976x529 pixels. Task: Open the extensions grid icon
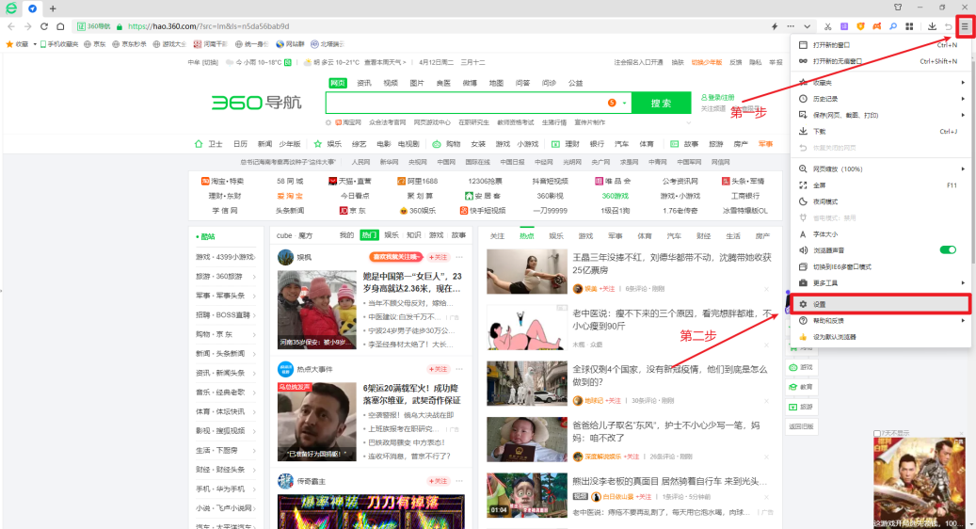point(909,26)
